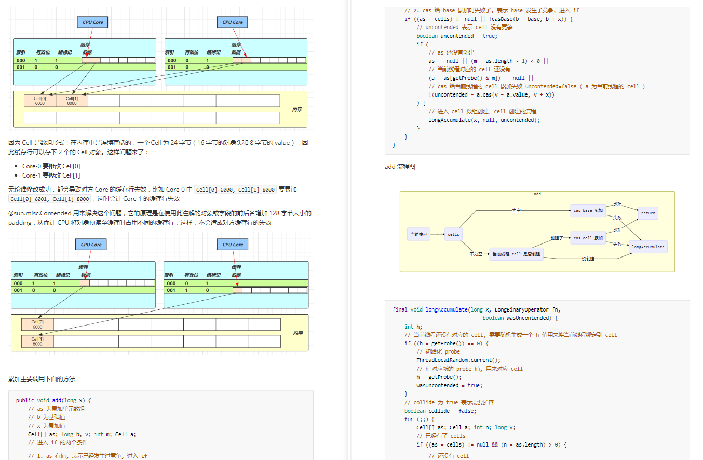Image resolution: width=703 pixels, height=460 pixels.
Task: Click code line "public void add(long x) {"
Action: click(x=53, y=400)
